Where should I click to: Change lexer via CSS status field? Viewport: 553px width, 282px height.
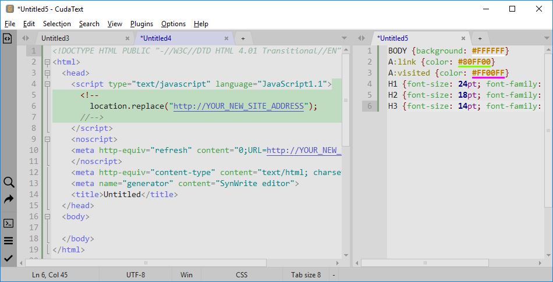point(242,274)
